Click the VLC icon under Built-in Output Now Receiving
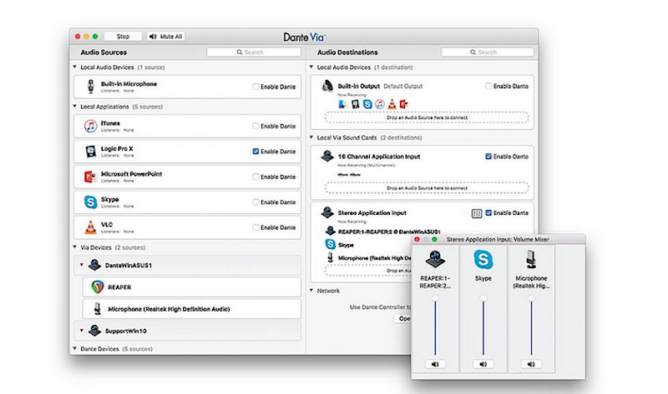Image resolution: width=668 pixels, height=394 pixels. 392,104
